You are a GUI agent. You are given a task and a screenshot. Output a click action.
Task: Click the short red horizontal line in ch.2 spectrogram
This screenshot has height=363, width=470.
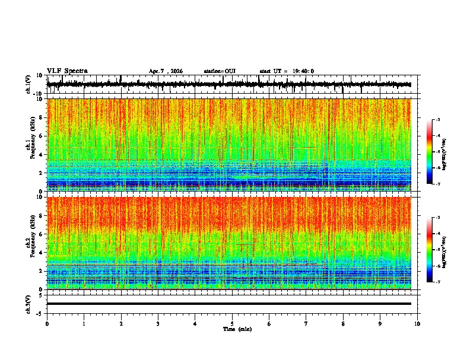[245, 245]
